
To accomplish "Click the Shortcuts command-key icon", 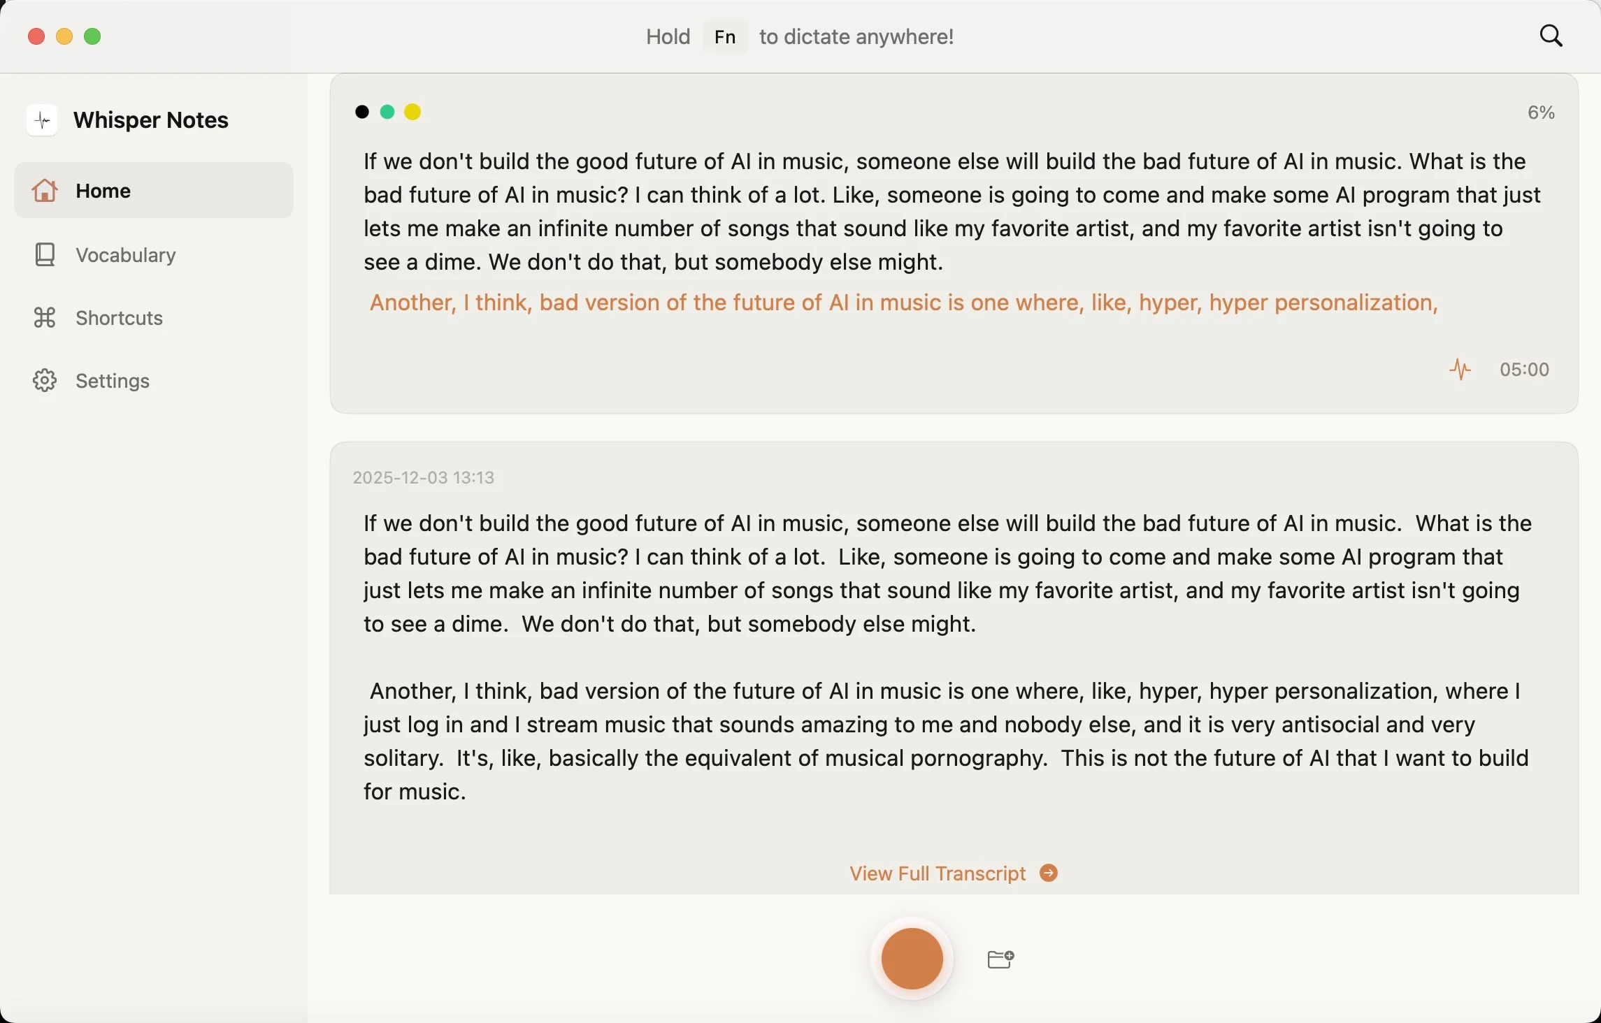I will [x=44, y=318].
